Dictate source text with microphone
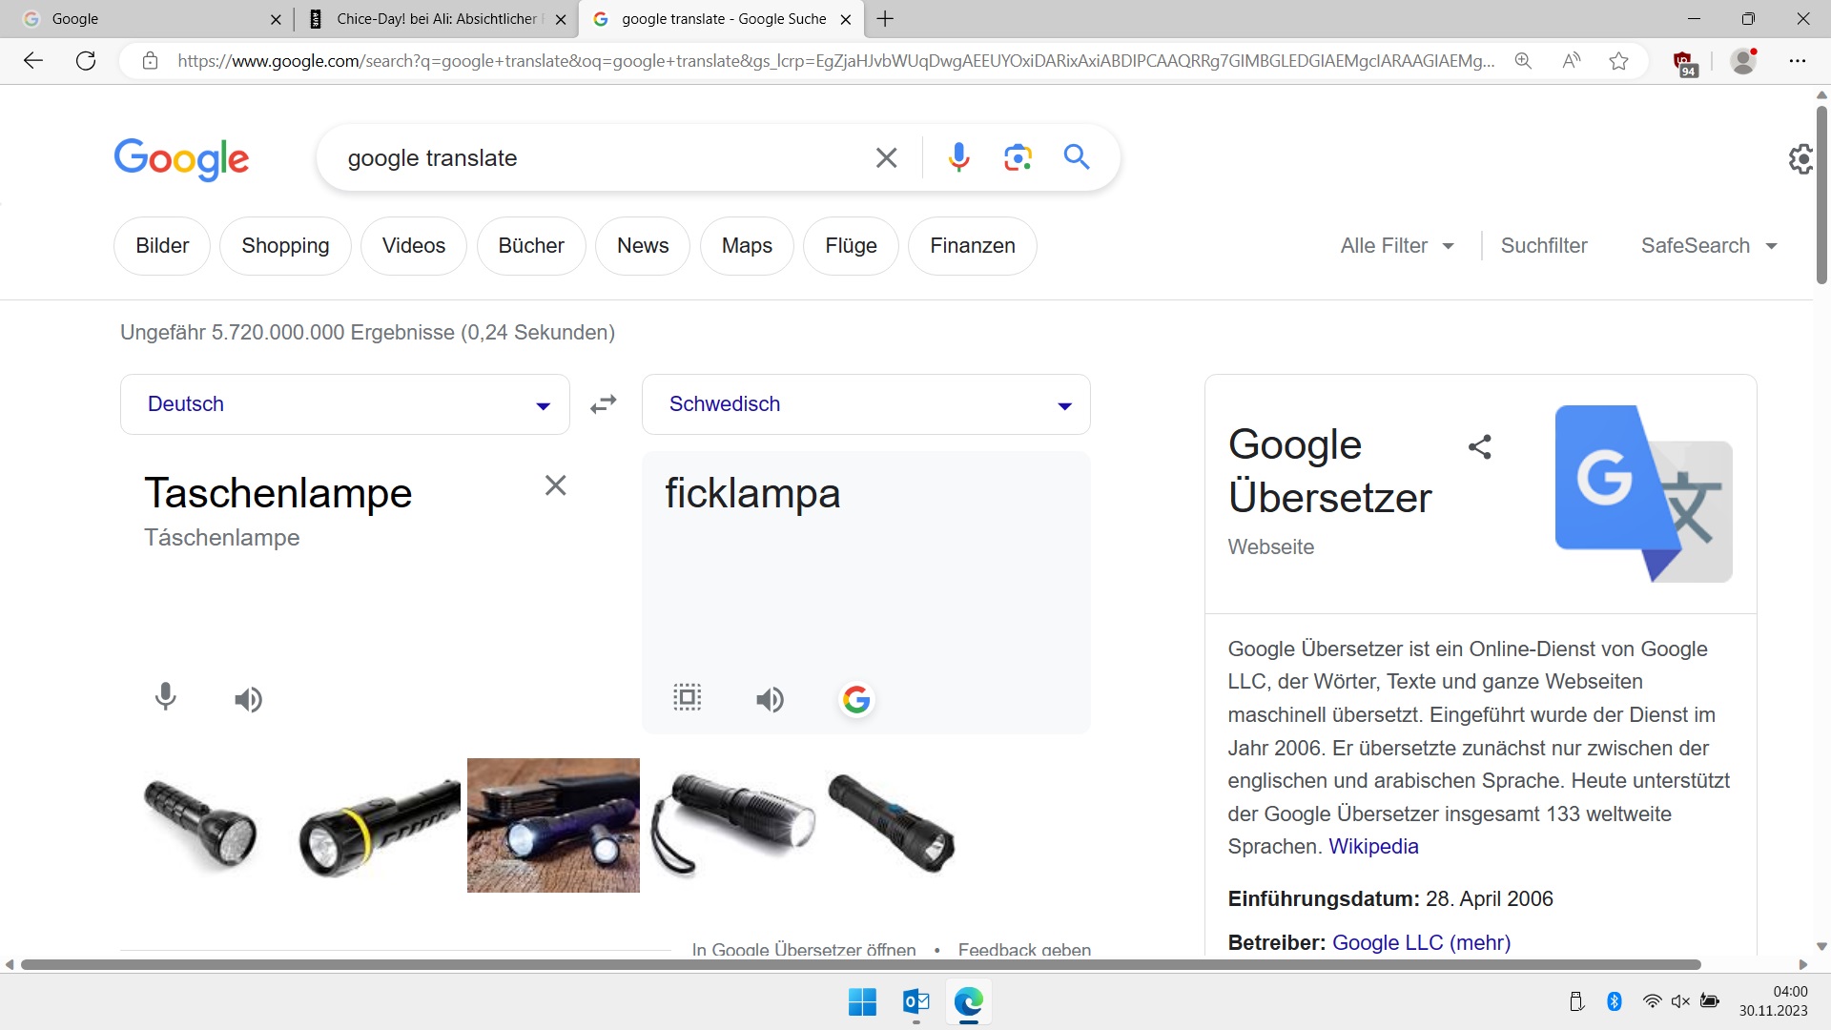Viewport: 1831px width, 1030px height. pyautogui.click(x=165, y=697)
